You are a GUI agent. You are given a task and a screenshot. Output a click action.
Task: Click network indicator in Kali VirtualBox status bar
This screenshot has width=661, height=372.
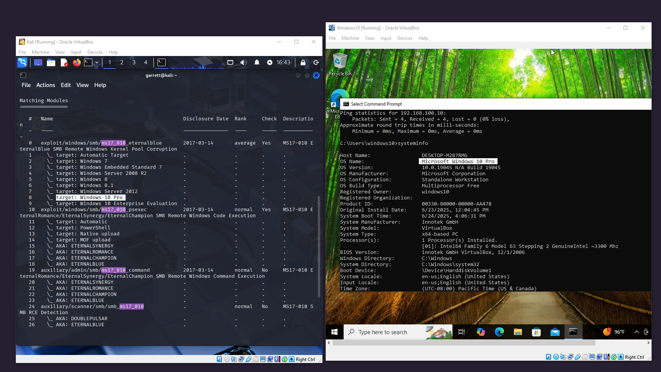pos(241,359)
